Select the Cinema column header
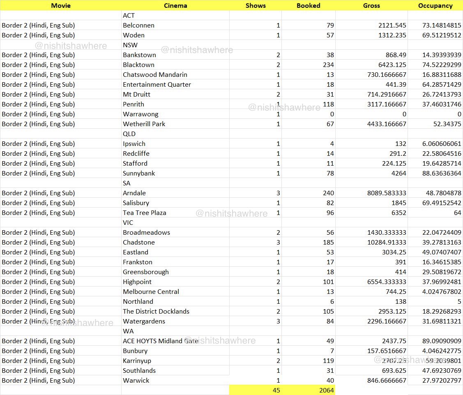The image size is (463, 395). coord(175,5)
